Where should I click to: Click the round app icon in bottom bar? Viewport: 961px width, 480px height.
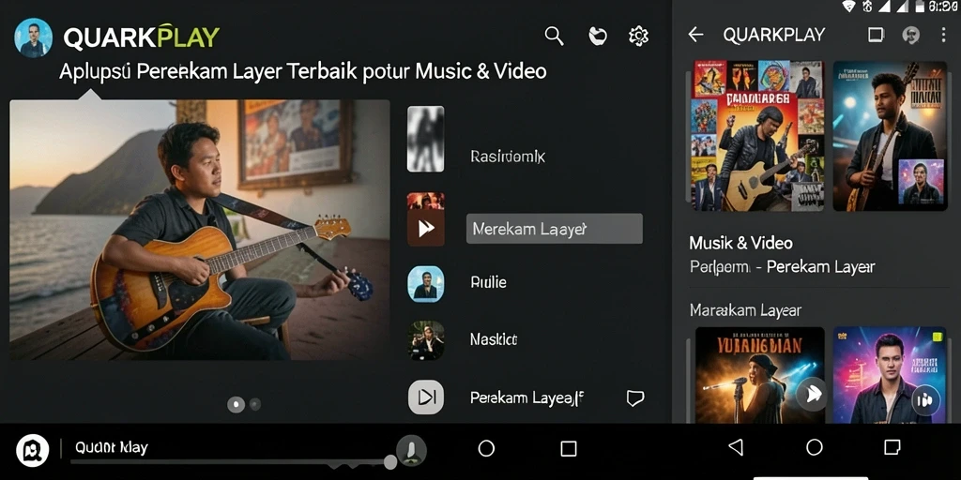(x=33, y=451)
